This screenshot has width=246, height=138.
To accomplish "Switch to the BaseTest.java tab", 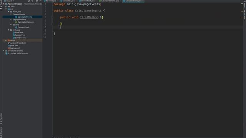I will [50, 1].
